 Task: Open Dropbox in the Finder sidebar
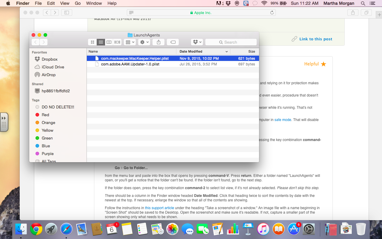pyautogui.click(x=49, y=59)
